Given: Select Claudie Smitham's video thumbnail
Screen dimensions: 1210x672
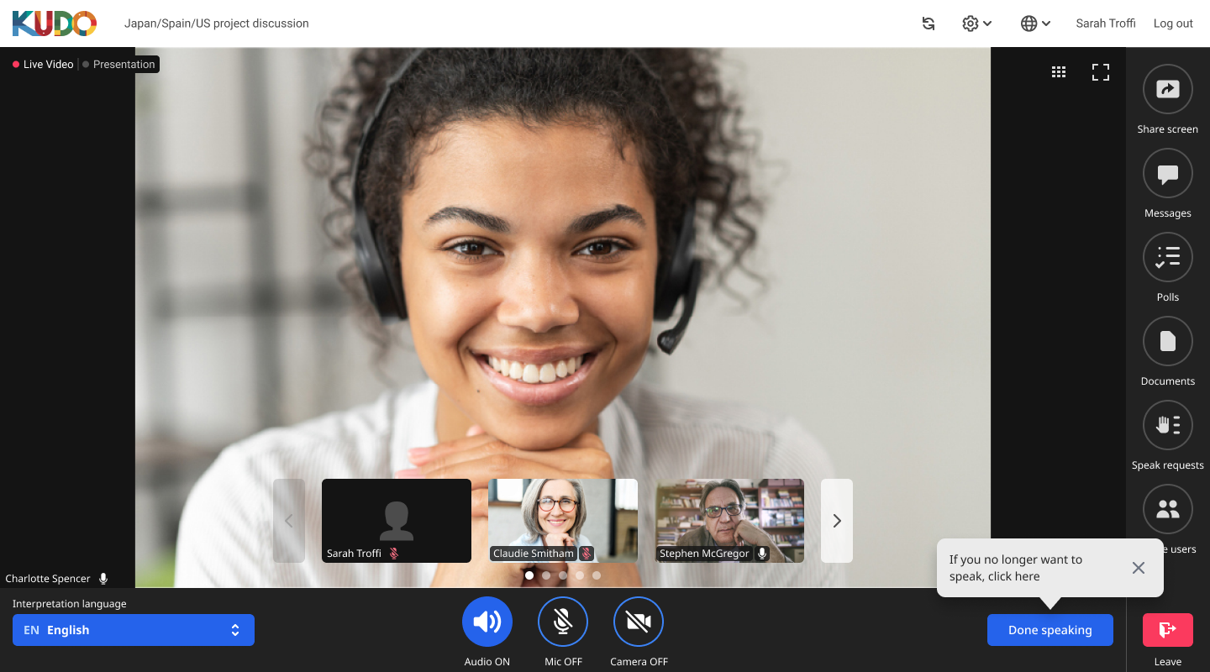Looking at the screenshot, I should 563,521.
